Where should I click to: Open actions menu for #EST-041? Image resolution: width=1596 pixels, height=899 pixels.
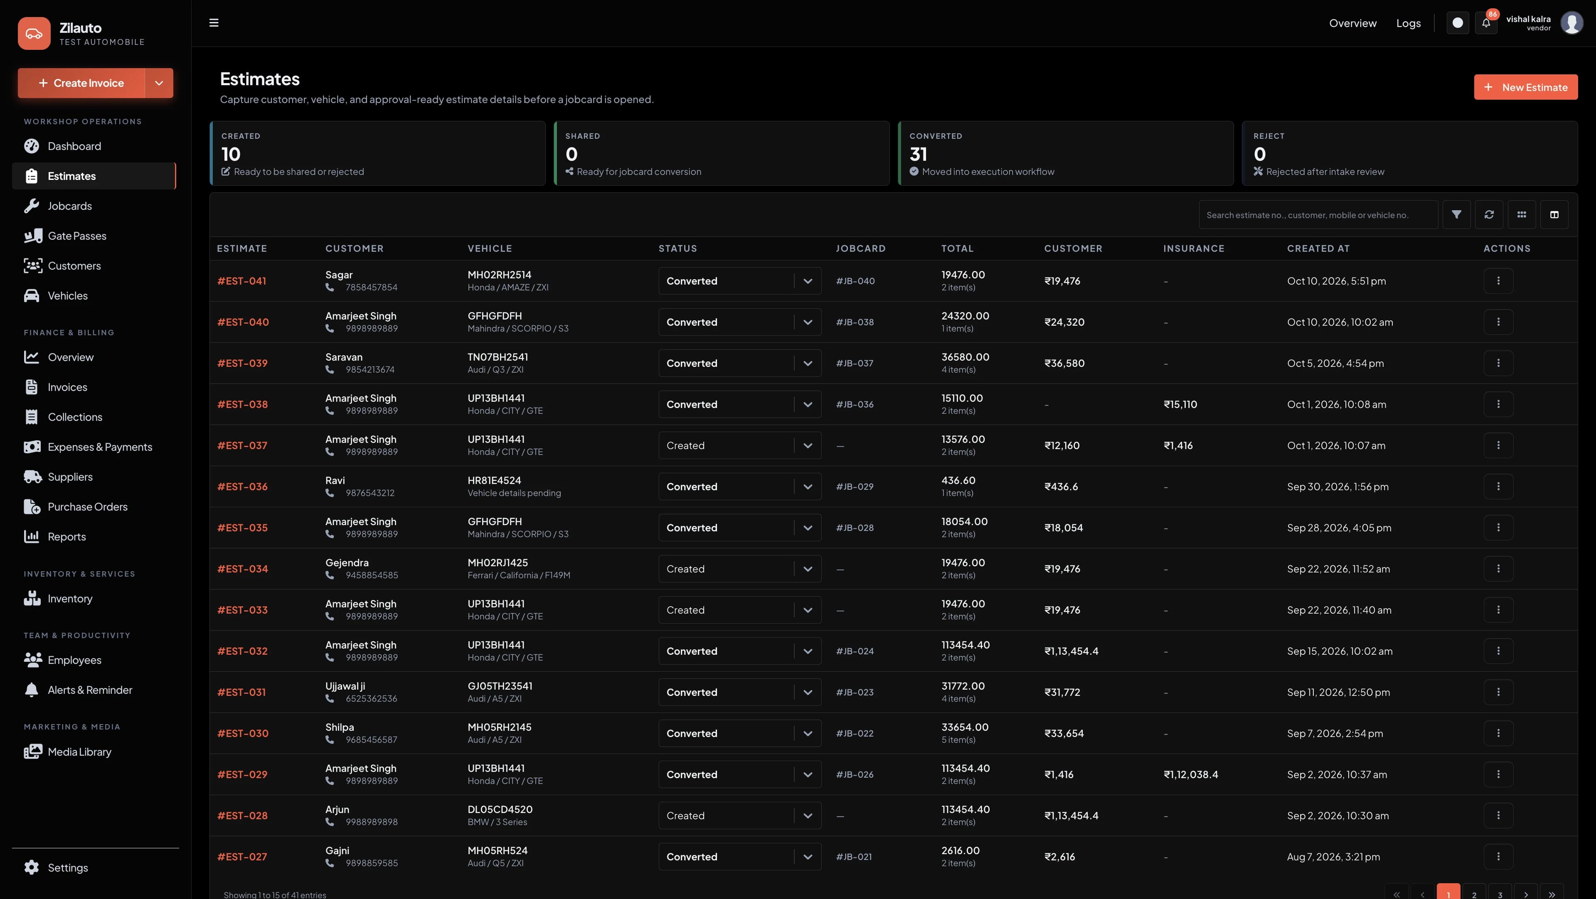1498,280
